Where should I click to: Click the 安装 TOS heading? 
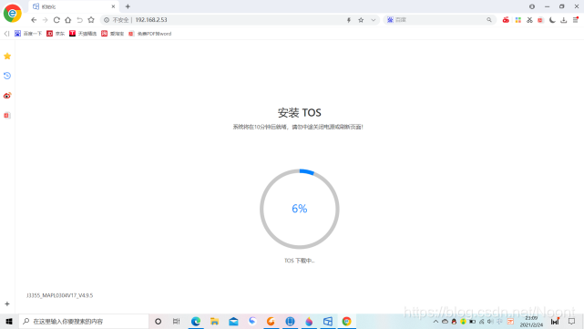point(300,112)
